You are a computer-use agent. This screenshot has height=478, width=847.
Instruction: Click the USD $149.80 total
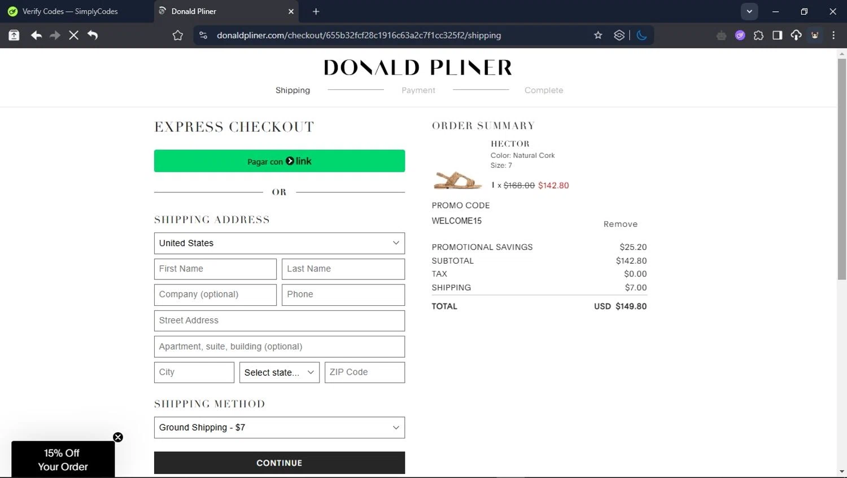click(620, 306)
